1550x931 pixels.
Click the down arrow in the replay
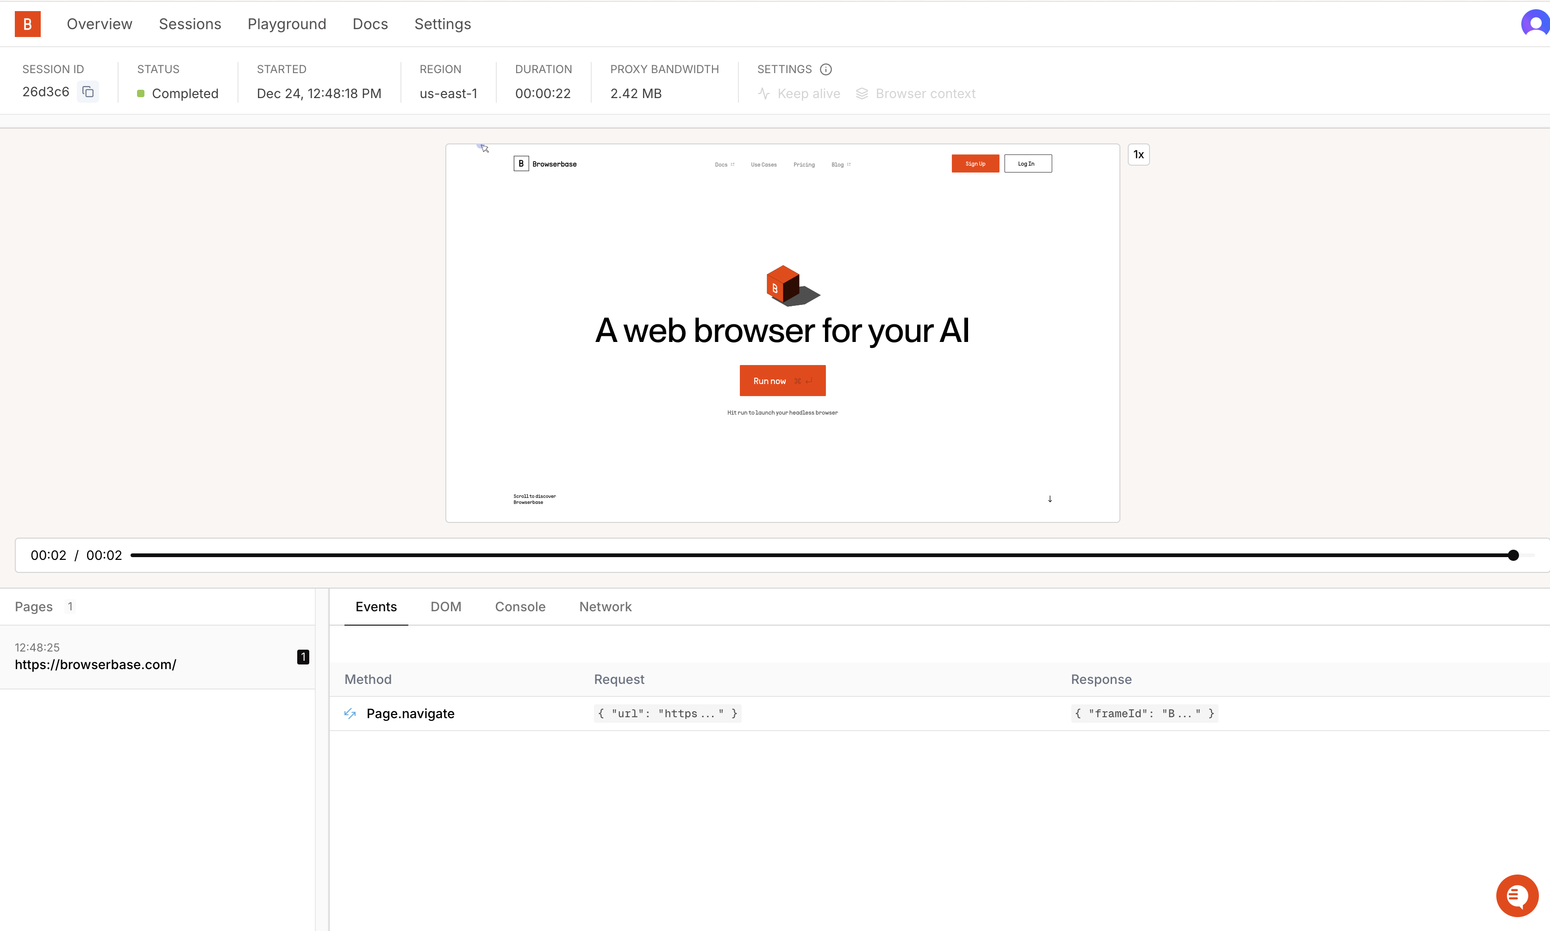click(1050, 499)
